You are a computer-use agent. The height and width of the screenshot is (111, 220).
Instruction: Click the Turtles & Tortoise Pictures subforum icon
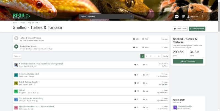(16, 38)
